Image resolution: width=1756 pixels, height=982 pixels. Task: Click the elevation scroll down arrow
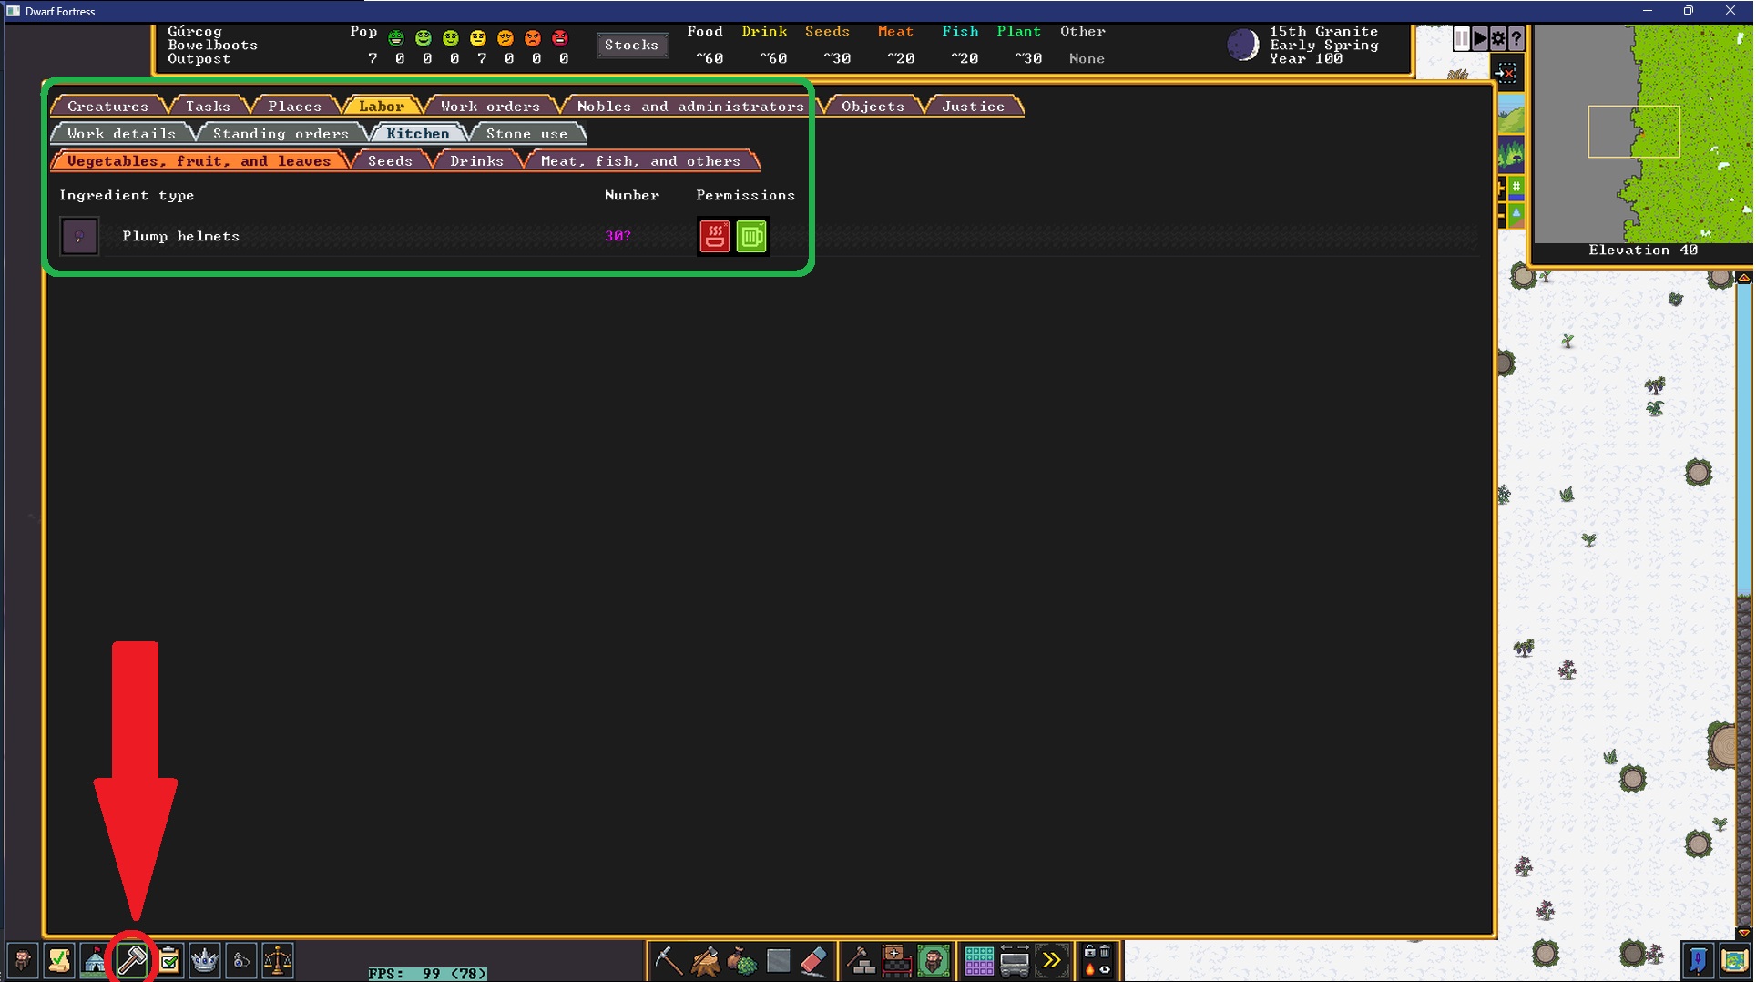pos(1744,933)
